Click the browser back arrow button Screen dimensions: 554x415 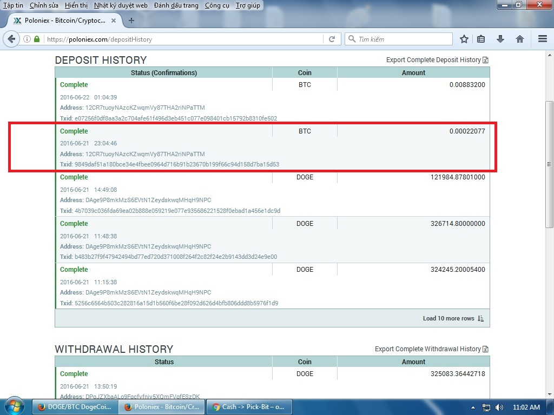click(11, 39)
